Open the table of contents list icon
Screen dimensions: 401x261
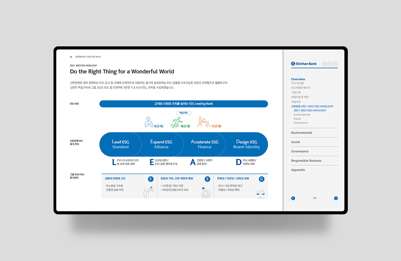pos(330,64)
